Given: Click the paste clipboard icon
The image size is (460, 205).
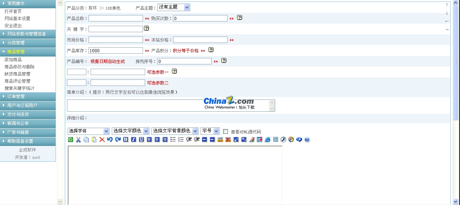Looking at the screenshot, I should (94, 140).
